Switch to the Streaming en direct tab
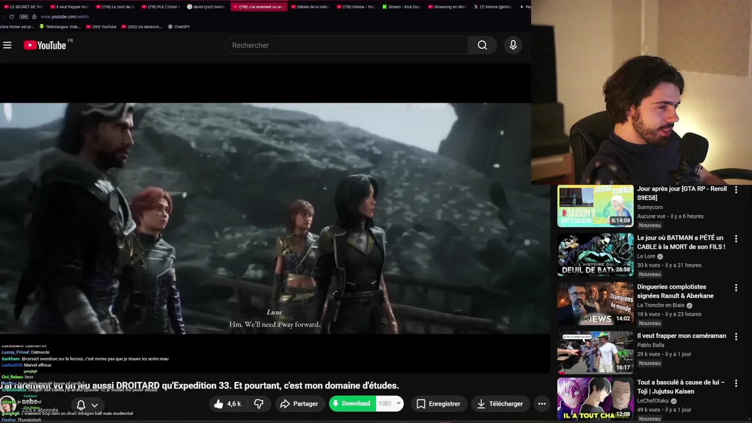The height and width of the screenshot is (423, 752). tap(447, 6)
